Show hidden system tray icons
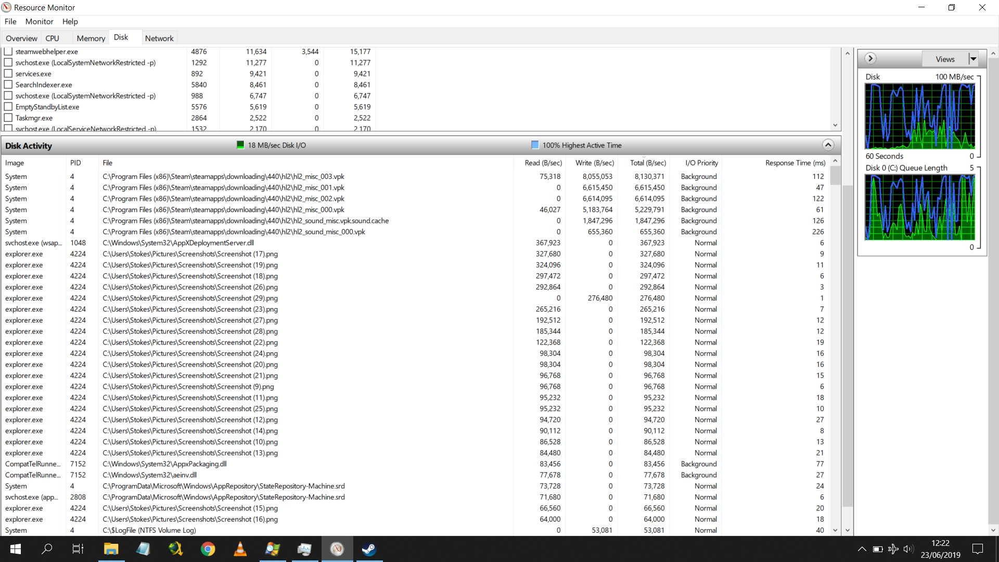The height and width of the screenshot is (562, 999). 862,549
